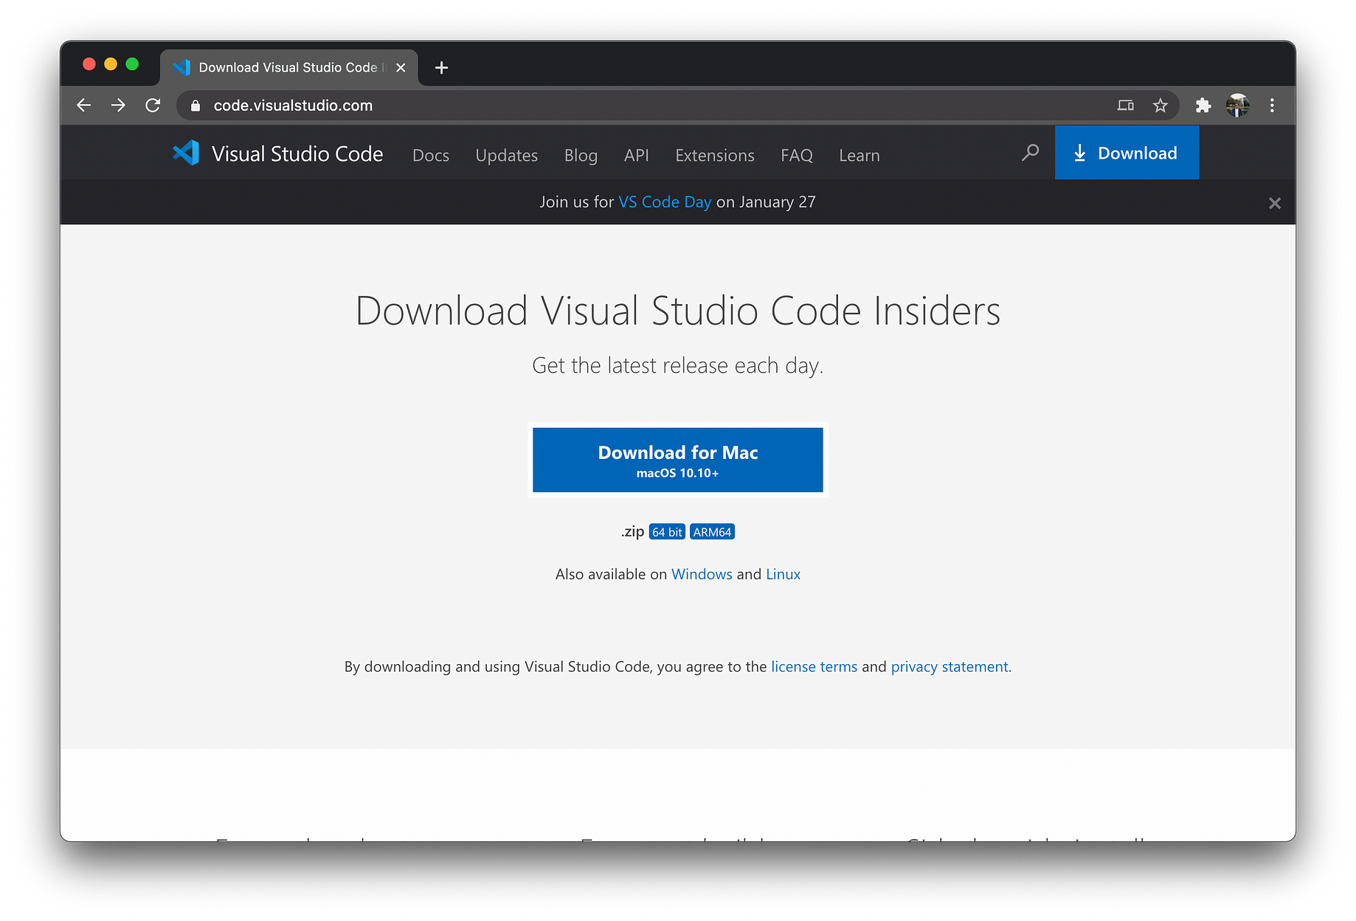Open the Updates menu item
The height and width of the screenshot is (921, 1356).
(507, 156)
